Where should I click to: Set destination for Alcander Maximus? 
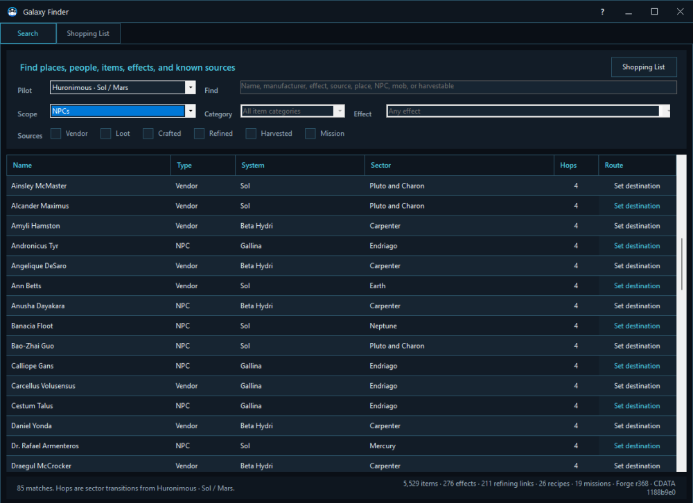point(636,206)
